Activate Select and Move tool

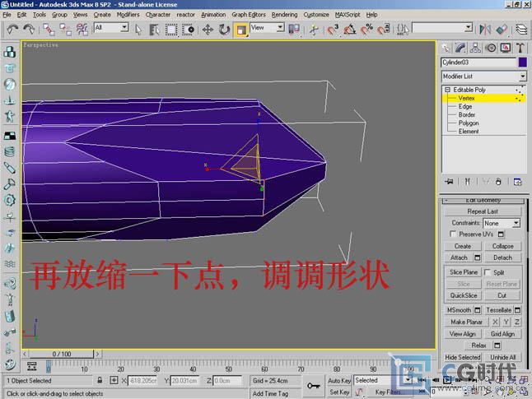pos(208,30)
